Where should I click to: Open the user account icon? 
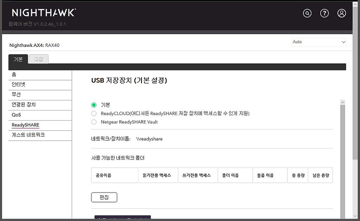coord(342,13)
